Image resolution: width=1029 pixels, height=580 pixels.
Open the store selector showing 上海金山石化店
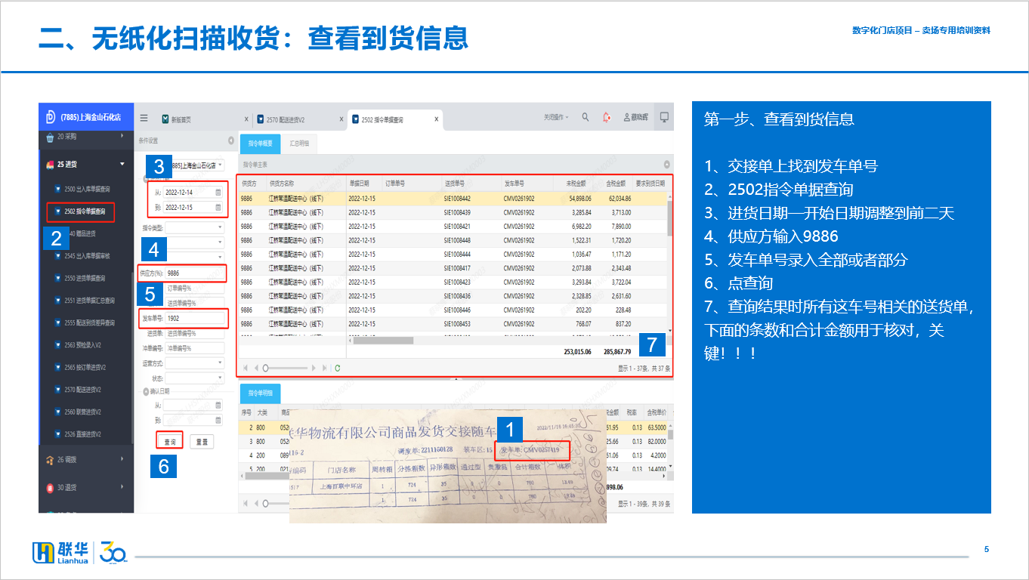[193, 165]
